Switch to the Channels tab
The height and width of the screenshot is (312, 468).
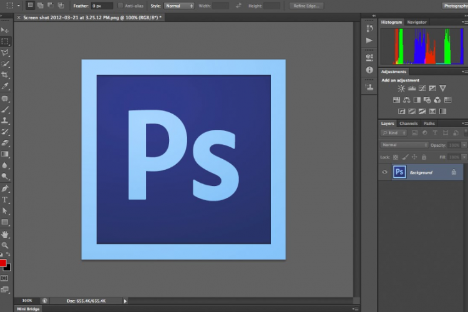pyautogui.click(x=408, y=124)
